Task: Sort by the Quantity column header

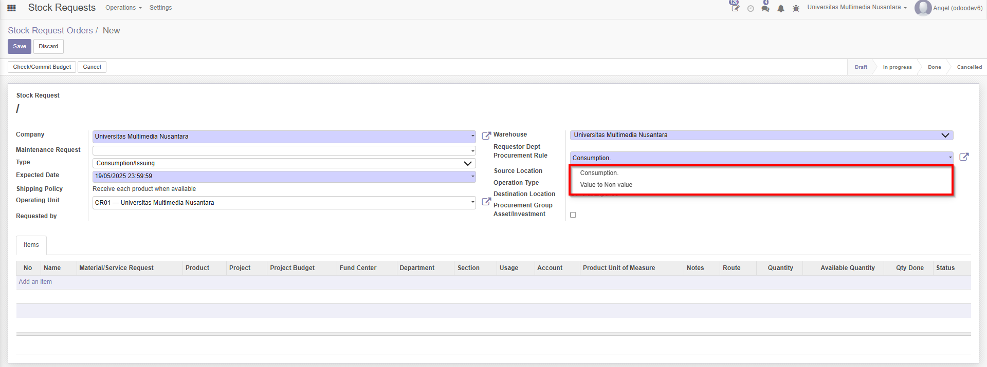Action: click(x=780, y=268)
